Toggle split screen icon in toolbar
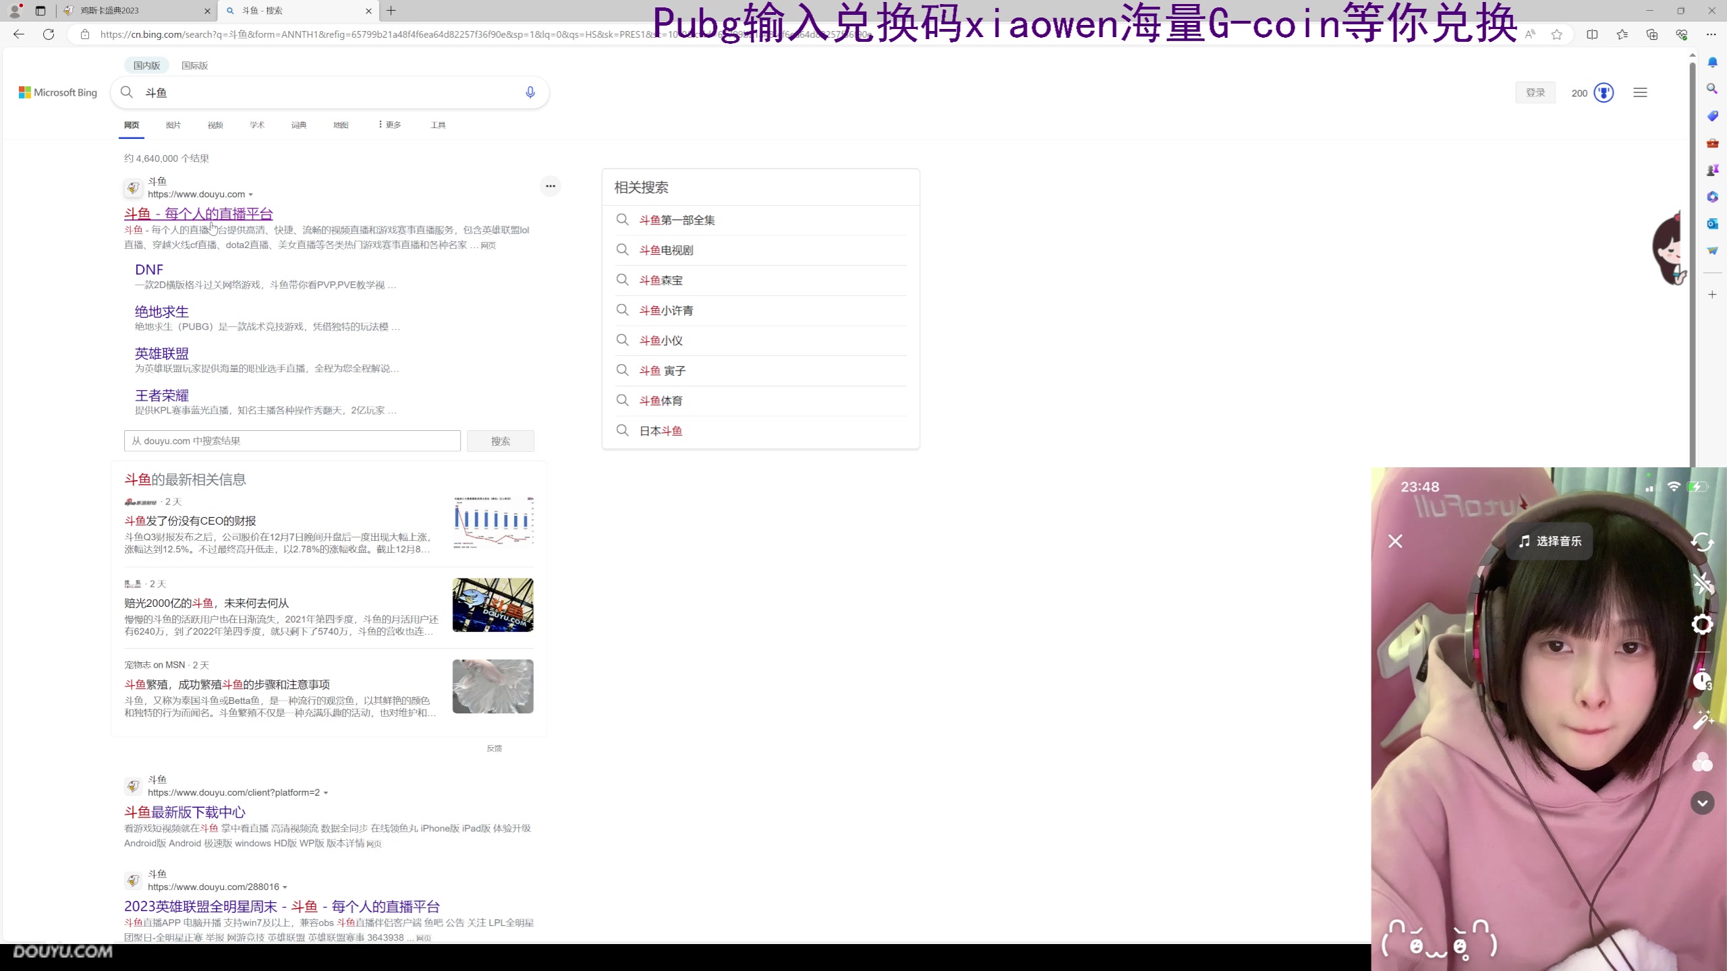The image size is (1727, 971). [1592, 34]
